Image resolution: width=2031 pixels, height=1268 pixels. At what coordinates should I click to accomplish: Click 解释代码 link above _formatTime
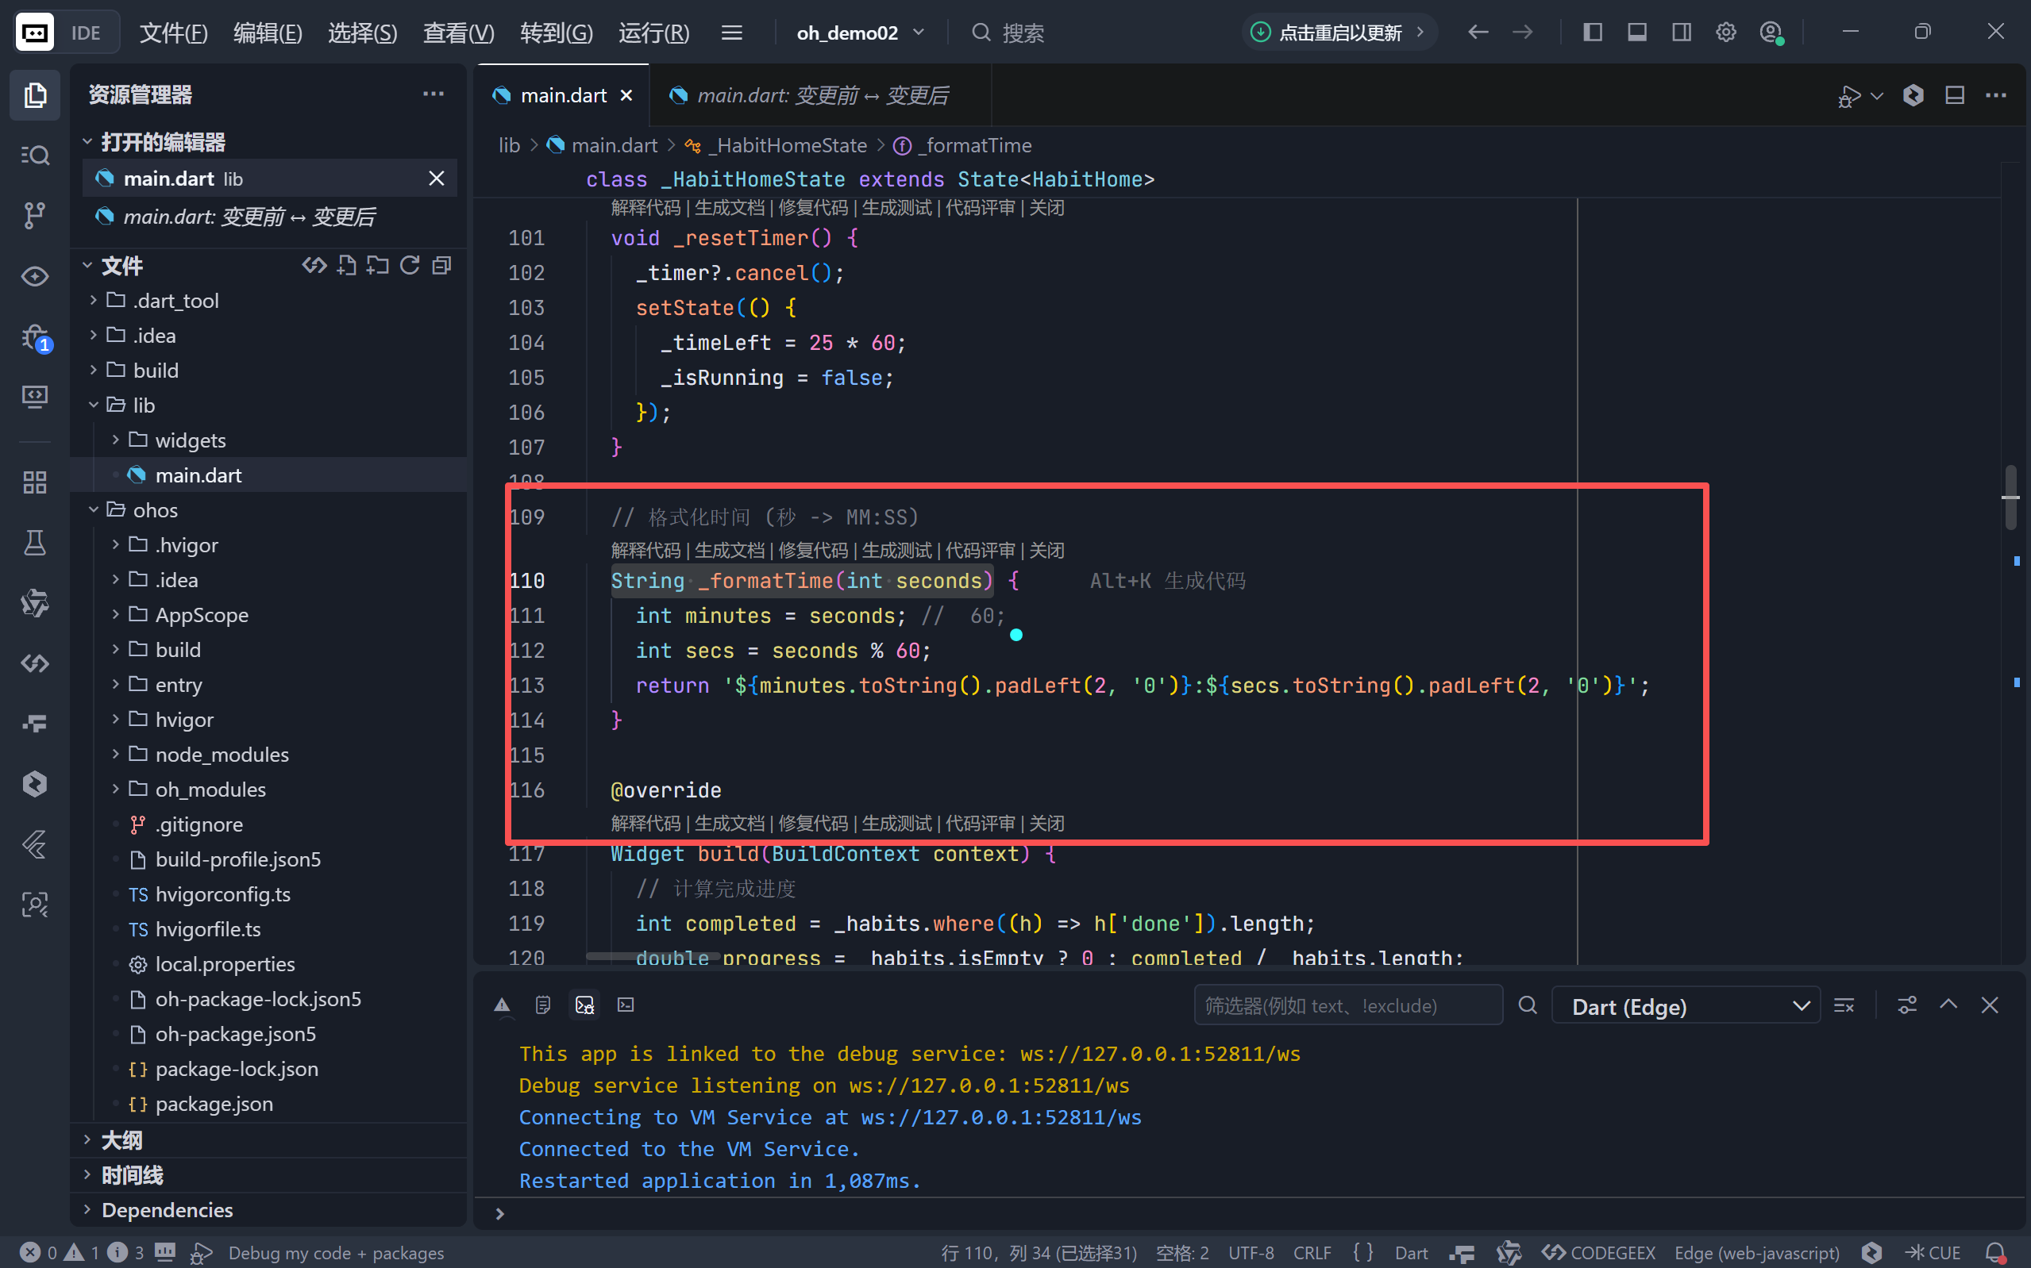click(x=646, y=550)
